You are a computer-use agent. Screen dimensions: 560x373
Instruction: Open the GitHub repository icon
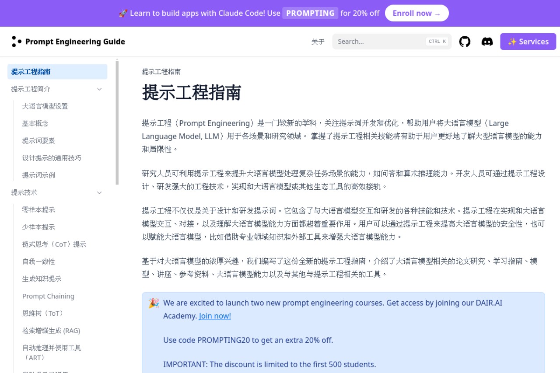pos(465,42)
